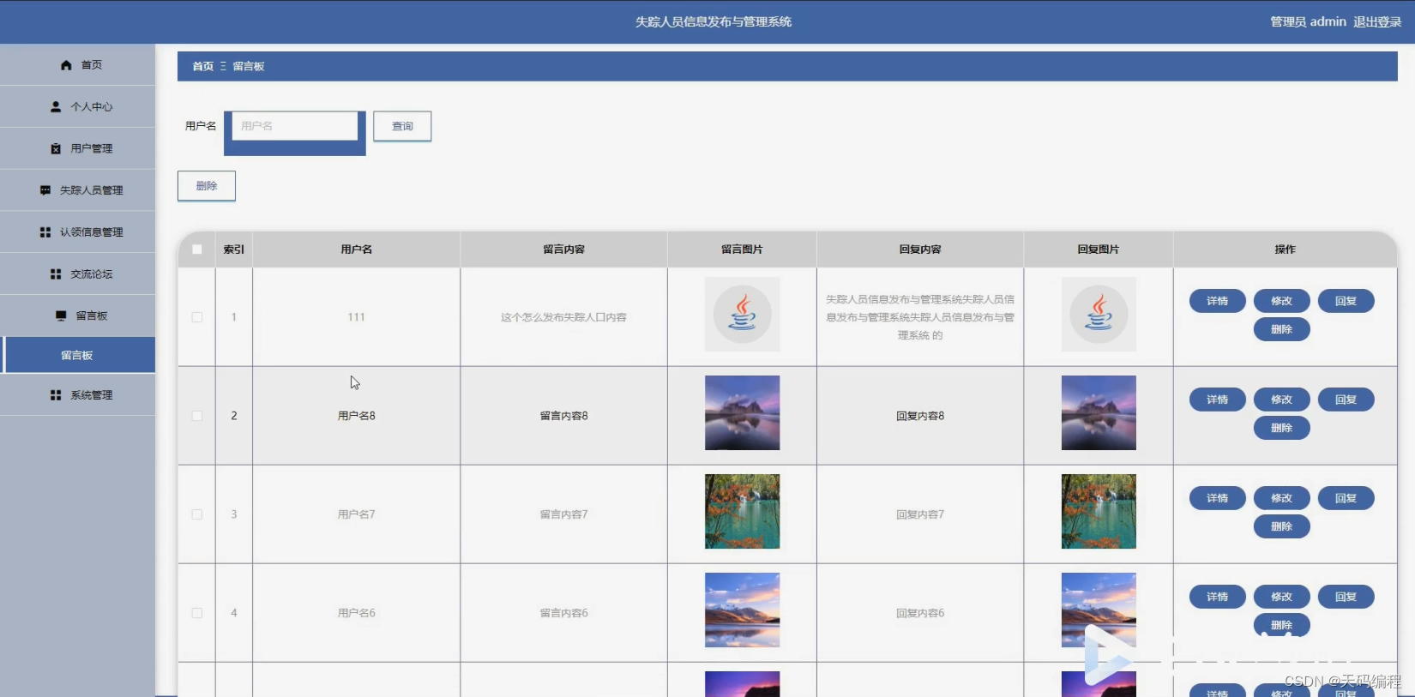
Task: Click 详情 button for 用户名6
Action: click(x=1218, y=597)
